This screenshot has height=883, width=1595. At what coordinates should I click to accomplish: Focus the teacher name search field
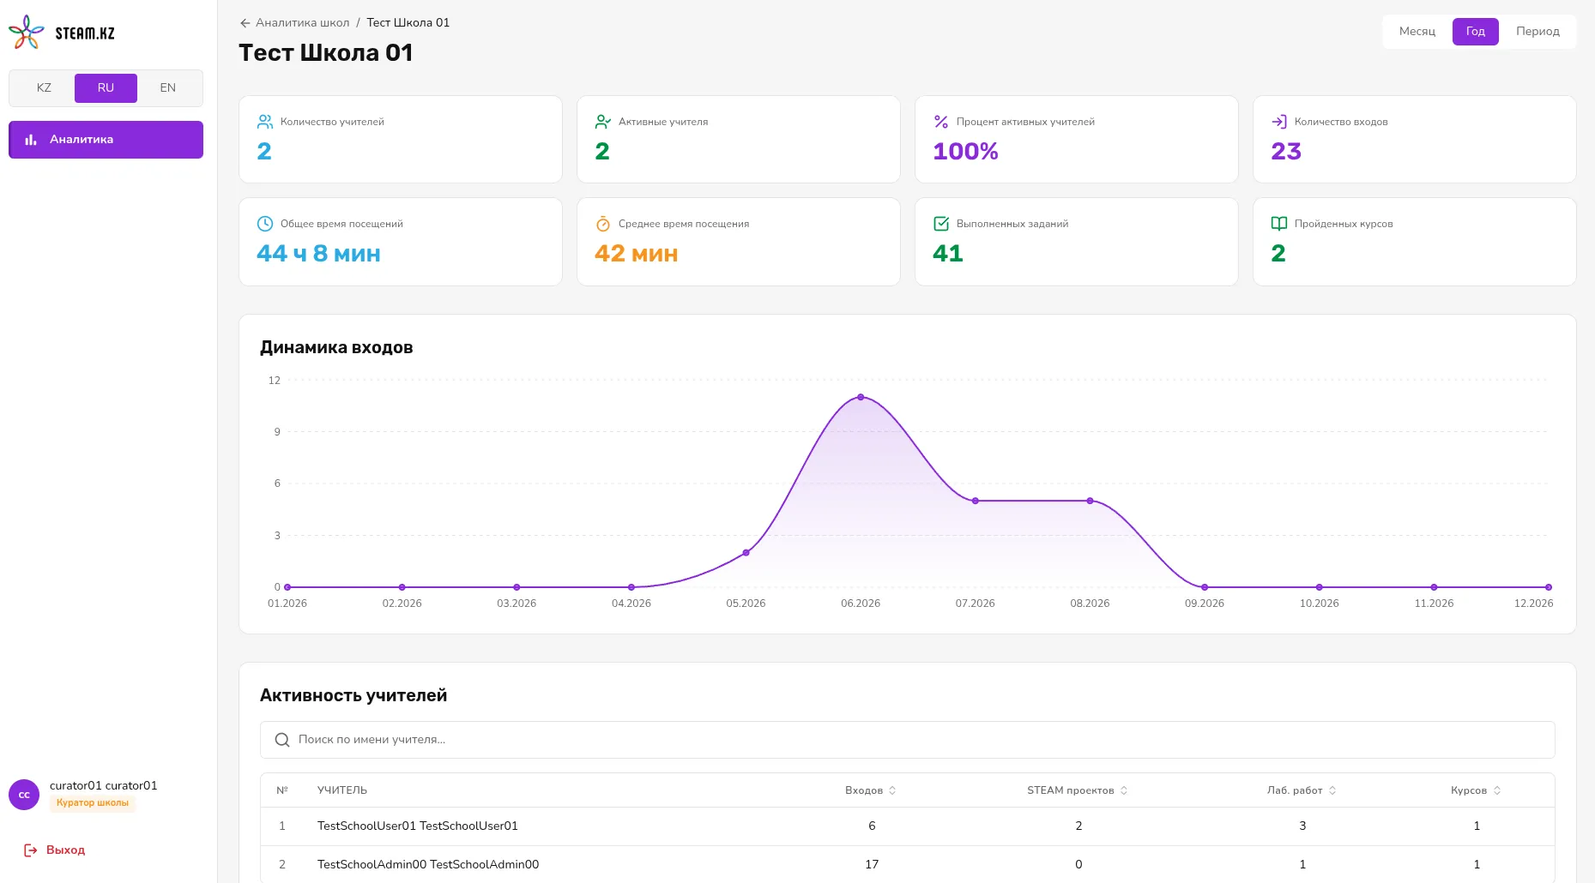point(908,740)
